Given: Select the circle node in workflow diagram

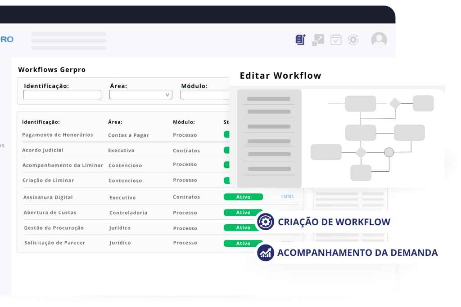Looking at the screenshot, I should click(389, 152).
